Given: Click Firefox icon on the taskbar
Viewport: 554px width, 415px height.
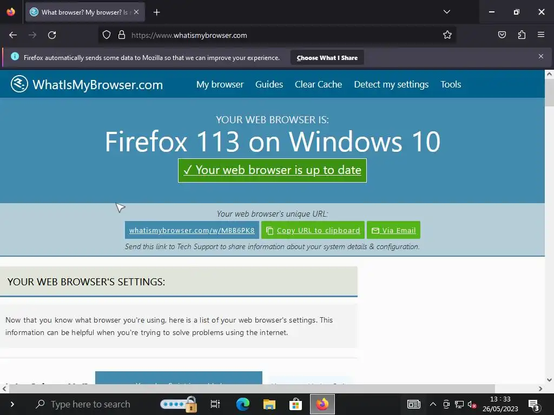Looking at the screenshot, I should point(322,404).
